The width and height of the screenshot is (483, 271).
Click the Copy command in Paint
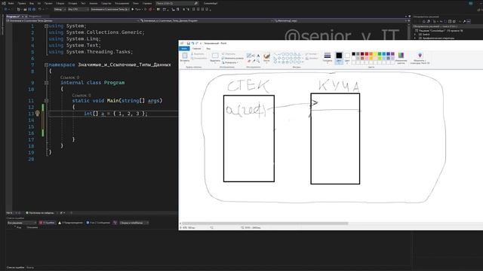[198, 58]
